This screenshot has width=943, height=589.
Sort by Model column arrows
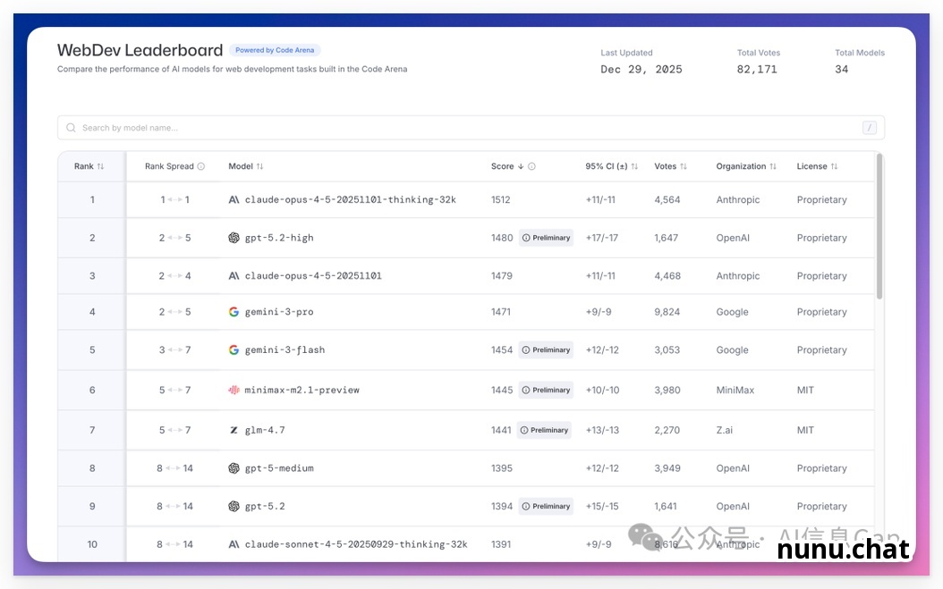(259, 166)
